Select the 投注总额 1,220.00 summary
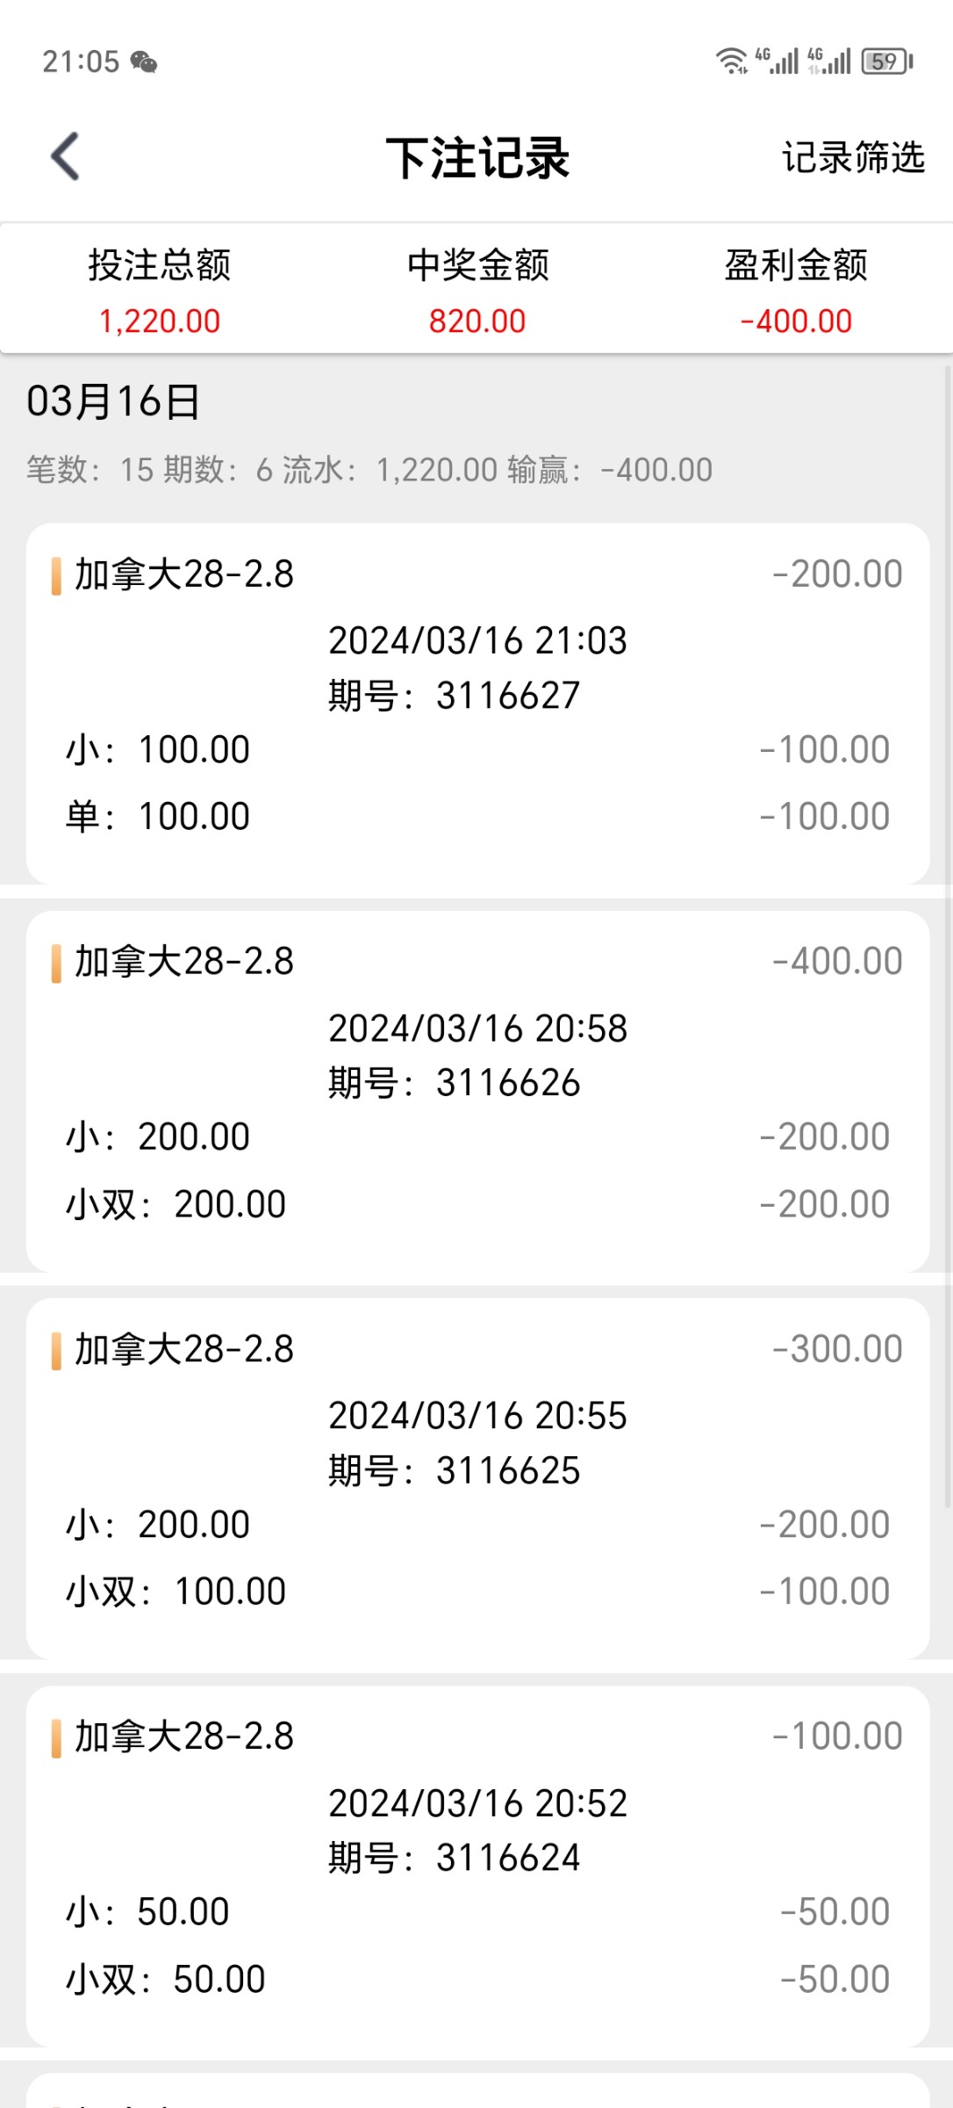The height and width of the screenshot is (2108, 953). [160, 292]
